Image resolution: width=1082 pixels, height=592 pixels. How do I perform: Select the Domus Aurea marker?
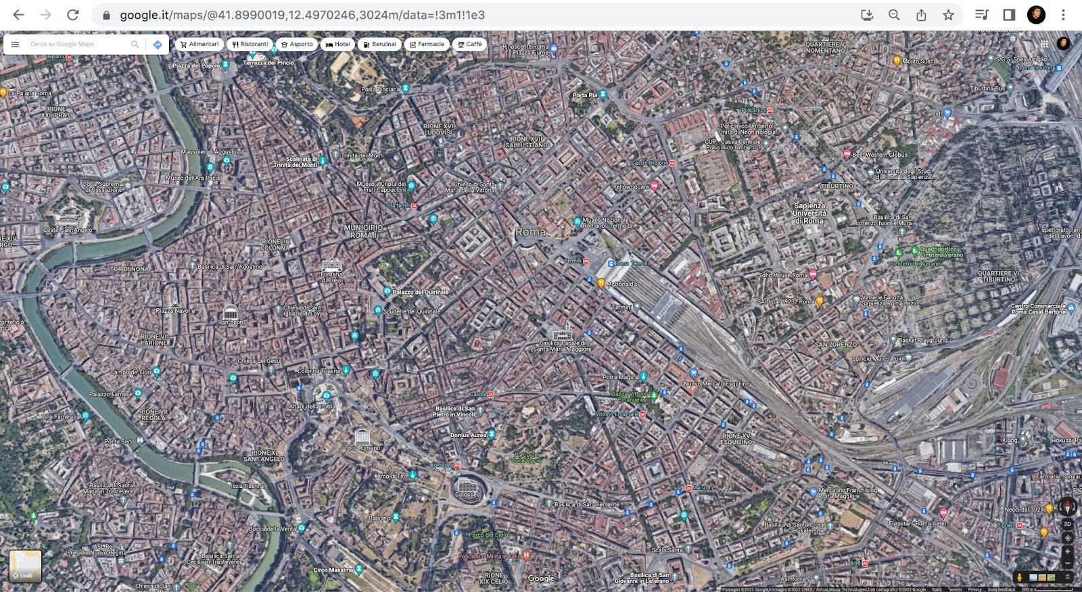pos(492,434)
